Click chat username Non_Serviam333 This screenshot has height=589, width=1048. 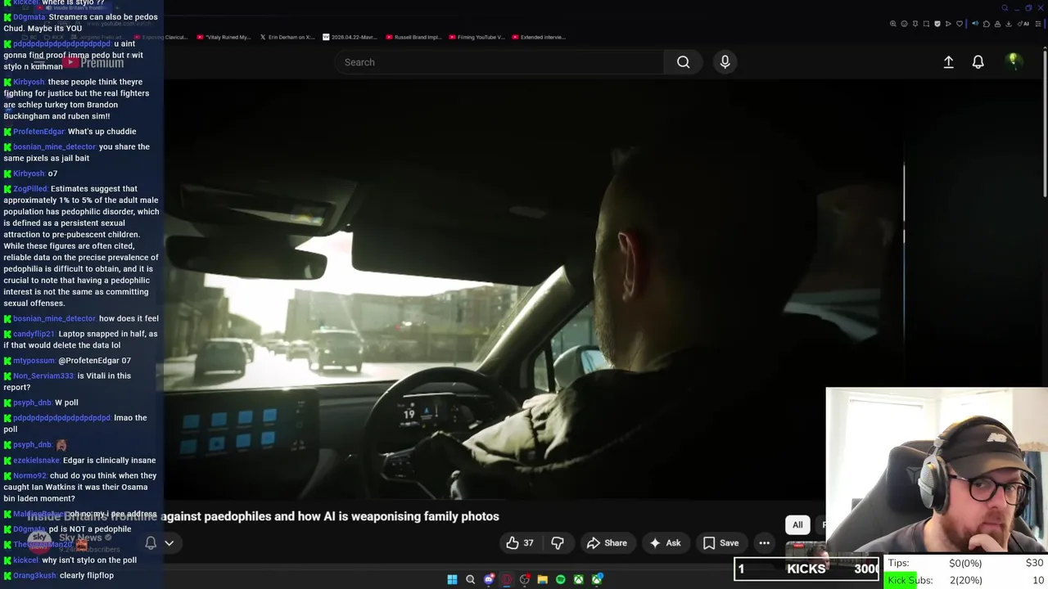point(43,375)
